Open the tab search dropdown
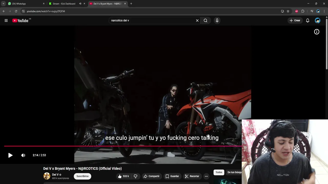 coord(3,4)
